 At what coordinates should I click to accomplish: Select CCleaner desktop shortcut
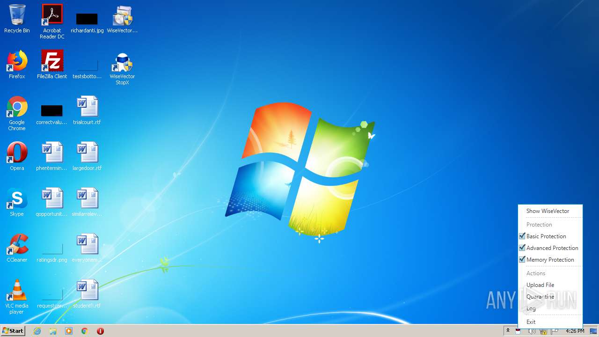coord(17,248)
